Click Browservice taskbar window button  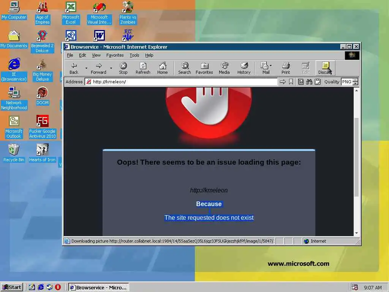click(98, 287)
